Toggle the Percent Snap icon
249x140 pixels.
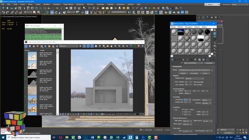click(100, 12)
